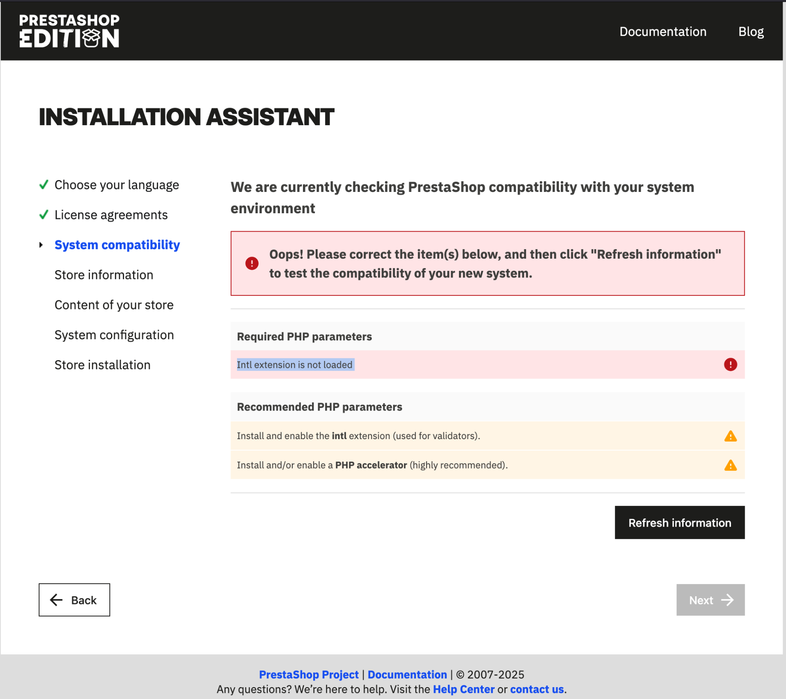Click error icon beside Intl extension row
This screenshot has height=699, width=786.
tap(730, 364)
